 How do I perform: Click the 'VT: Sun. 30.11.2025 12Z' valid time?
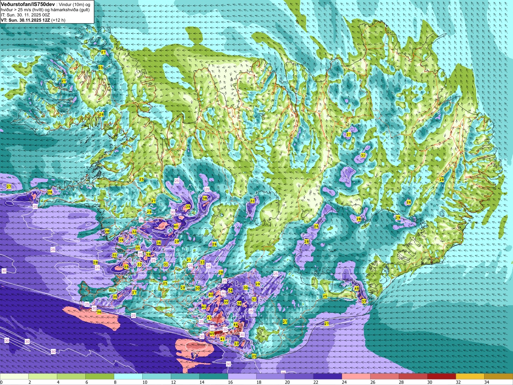point(25,20)
